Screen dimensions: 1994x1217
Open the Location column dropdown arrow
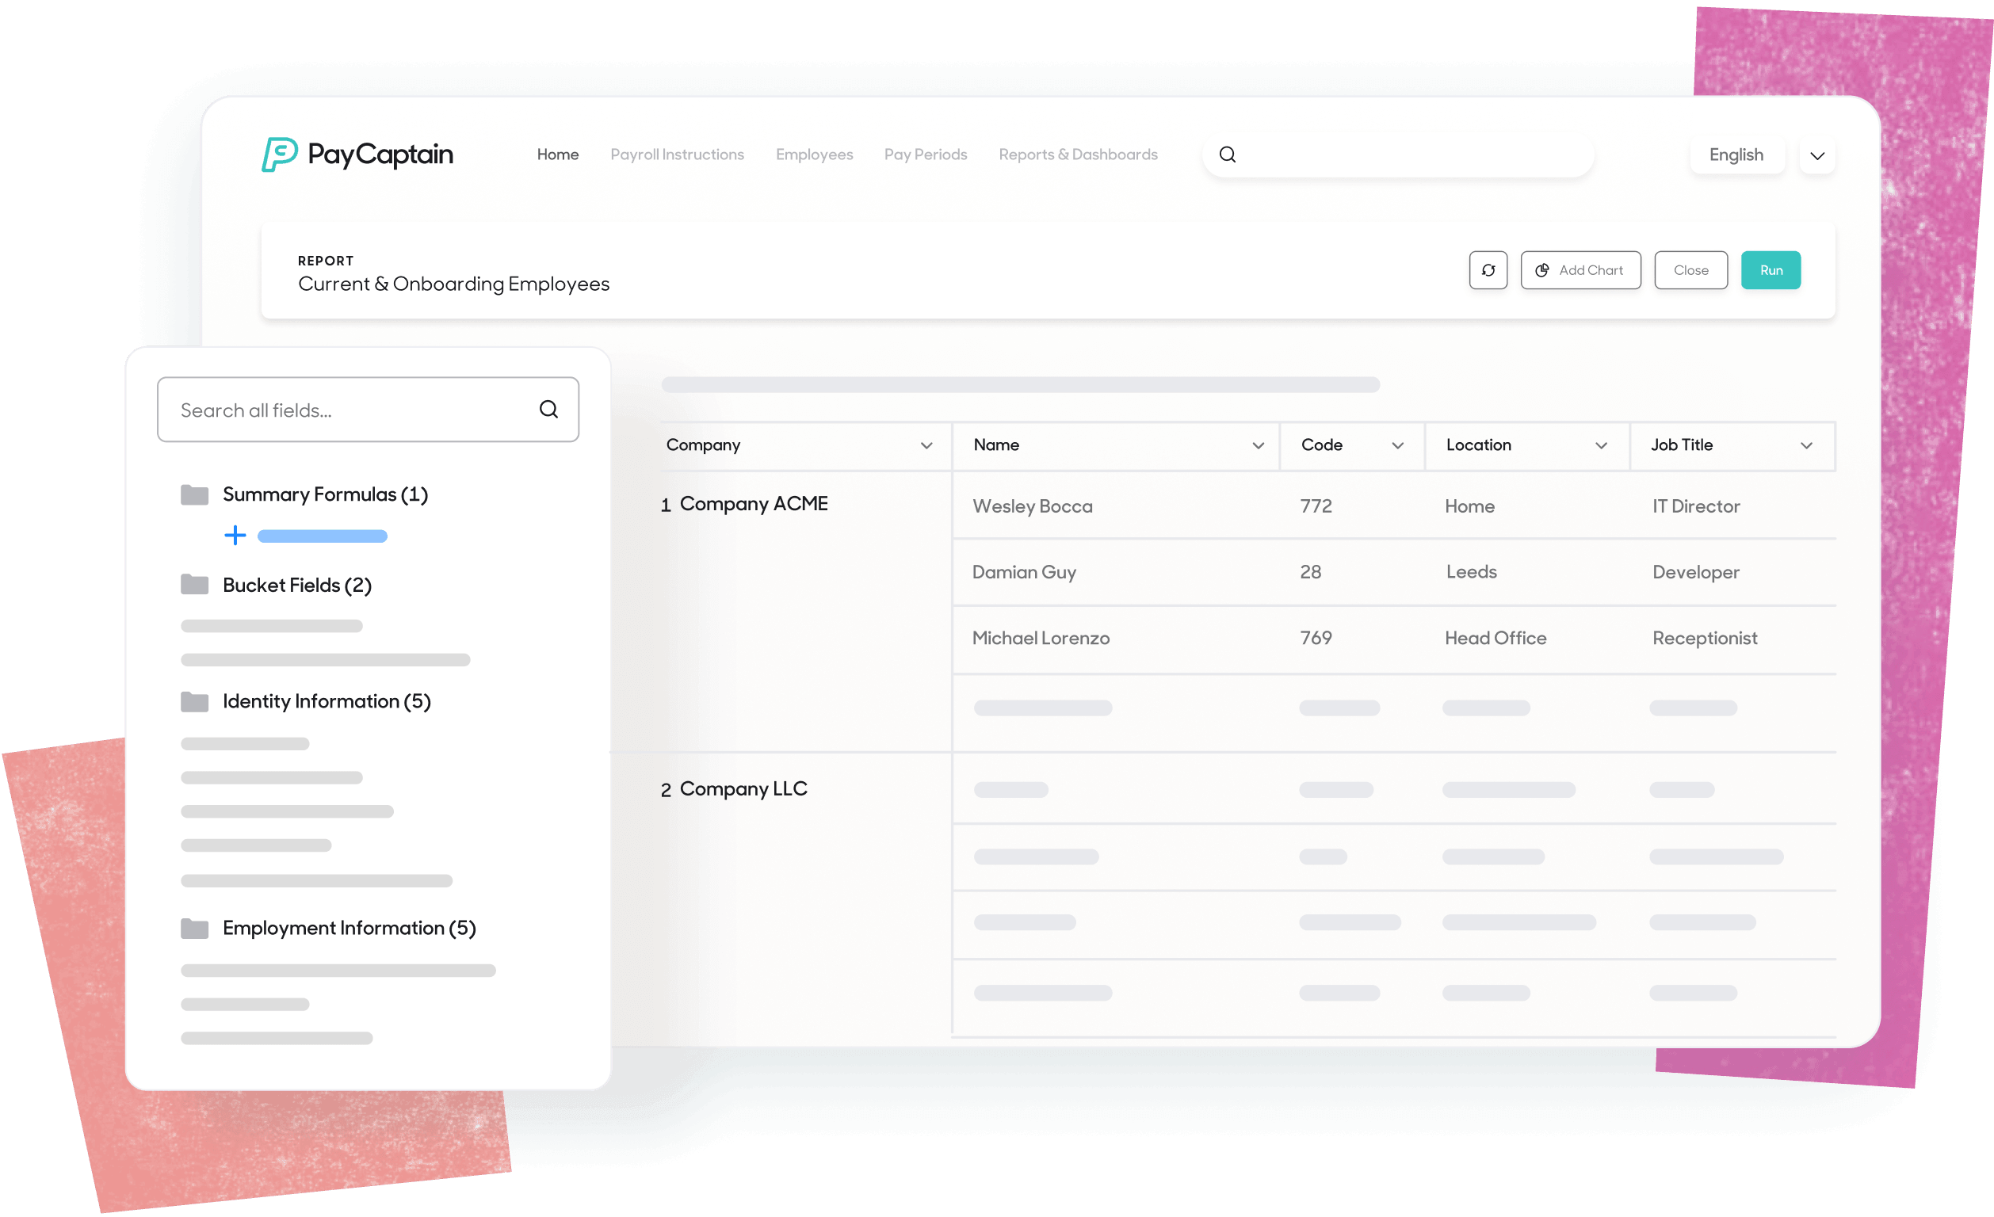pyautogui.click(x=1601, y=446)
